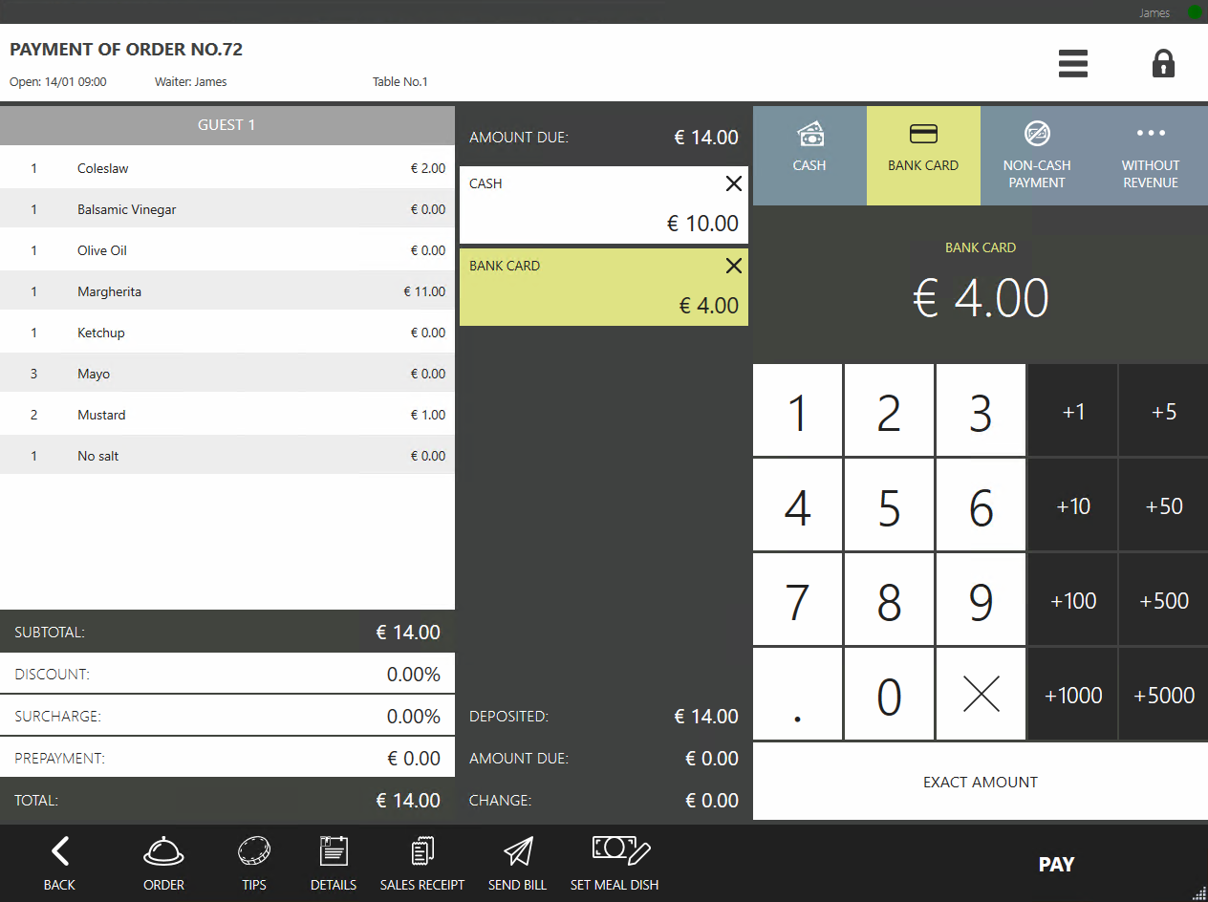The image size is (1208, 902).
Task: Switch to Non-Cash Payment tab
Action: coord(1037,155)
